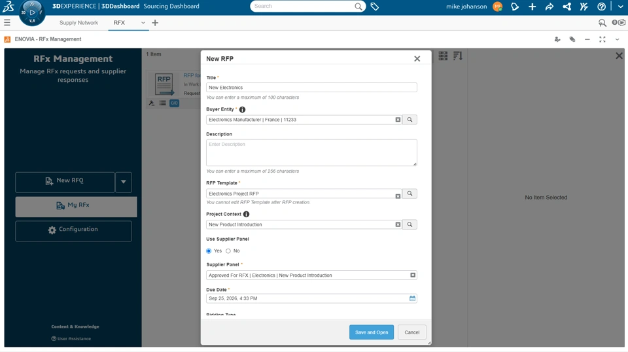Click the RFP document thumbnail
Viewport: 628px width, 352px height.
pyautogui.click(x=164, y=84)
